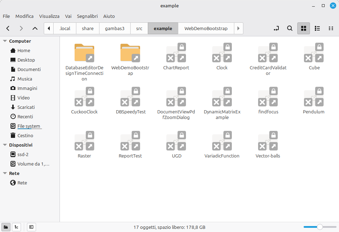Viewport: 339px width, 232px height.
Task: Switch to list view
Action: point(317,28)
